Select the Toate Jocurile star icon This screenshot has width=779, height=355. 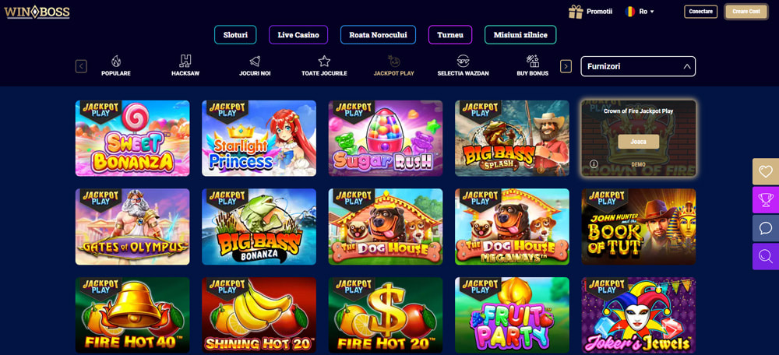pyautogui.click(x=324, y=61)
